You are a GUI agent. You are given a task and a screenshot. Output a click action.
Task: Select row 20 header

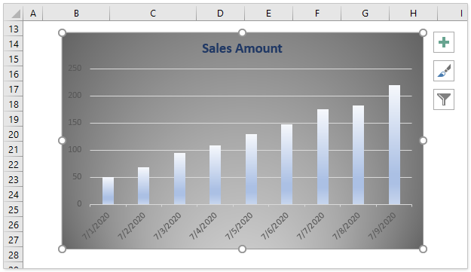point(14,134)
